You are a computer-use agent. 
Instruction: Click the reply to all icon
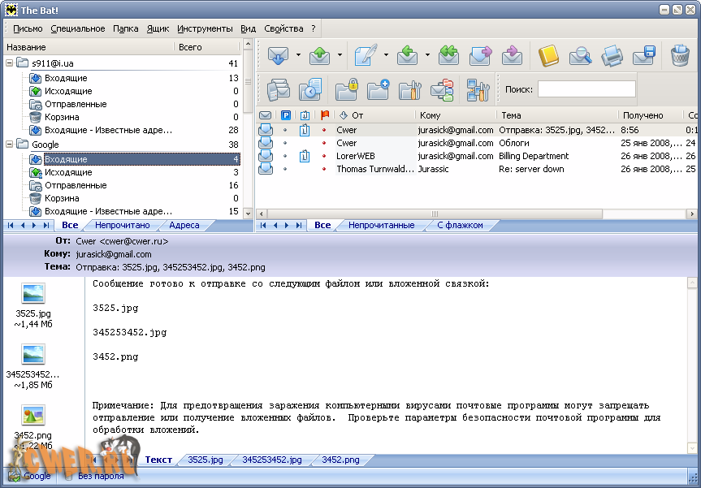(x=448, y=55)
